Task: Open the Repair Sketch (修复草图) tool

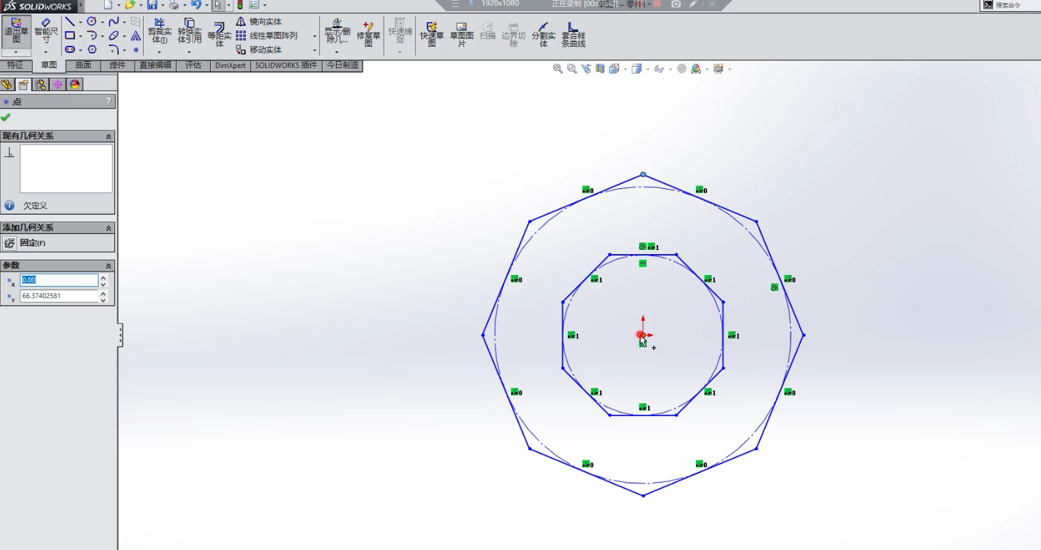Action: [369, 33]
